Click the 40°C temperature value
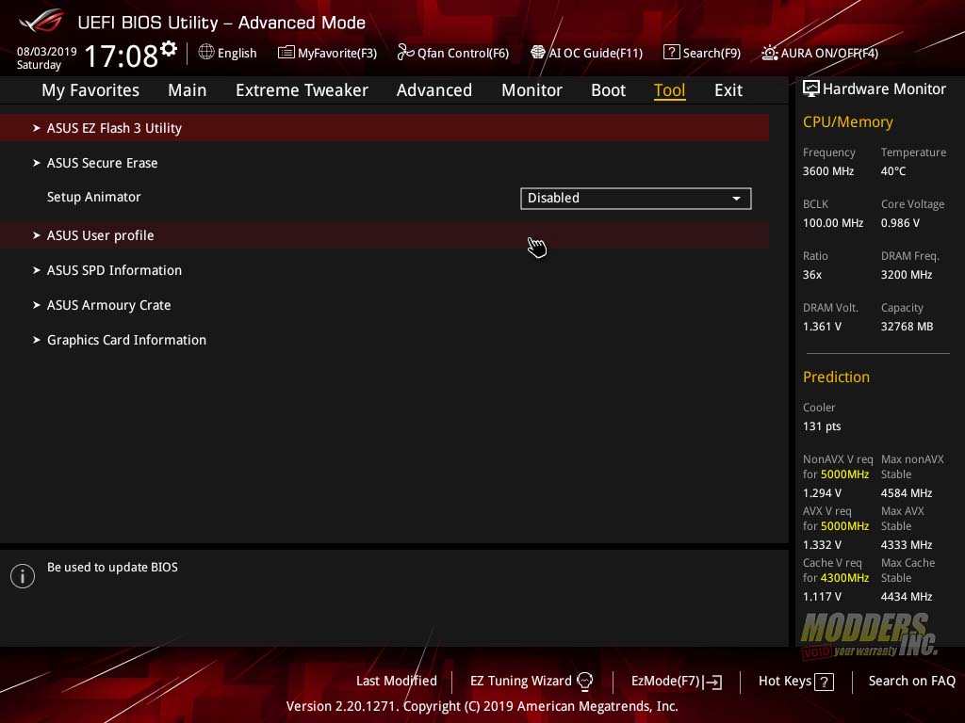The image size is (965, 723). click(x=893, y=171)
